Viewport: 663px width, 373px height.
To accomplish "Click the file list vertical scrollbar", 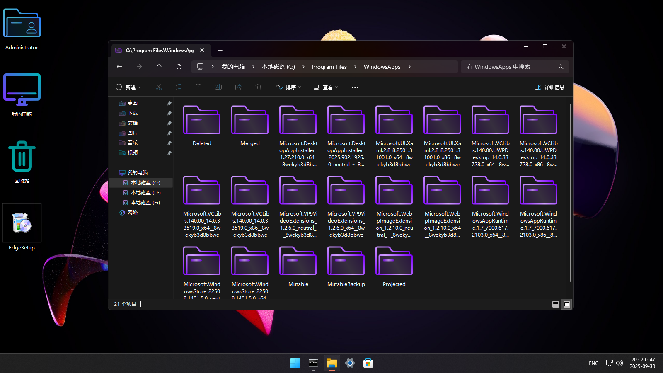I will click(x=570, y=193).
